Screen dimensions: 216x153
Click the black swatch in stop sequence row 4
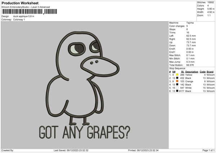[177, 84]
